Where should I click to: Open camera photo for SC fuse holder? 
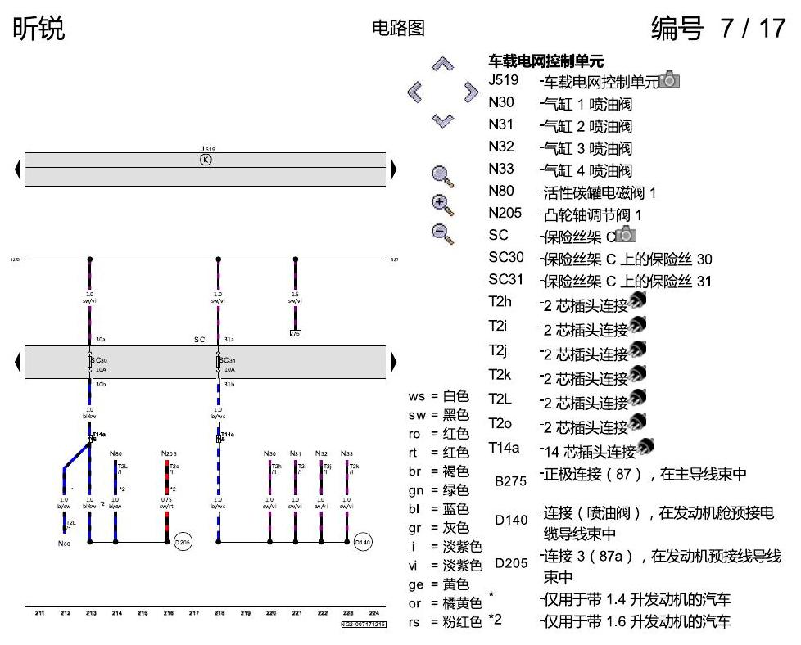(x=626, y=234)
